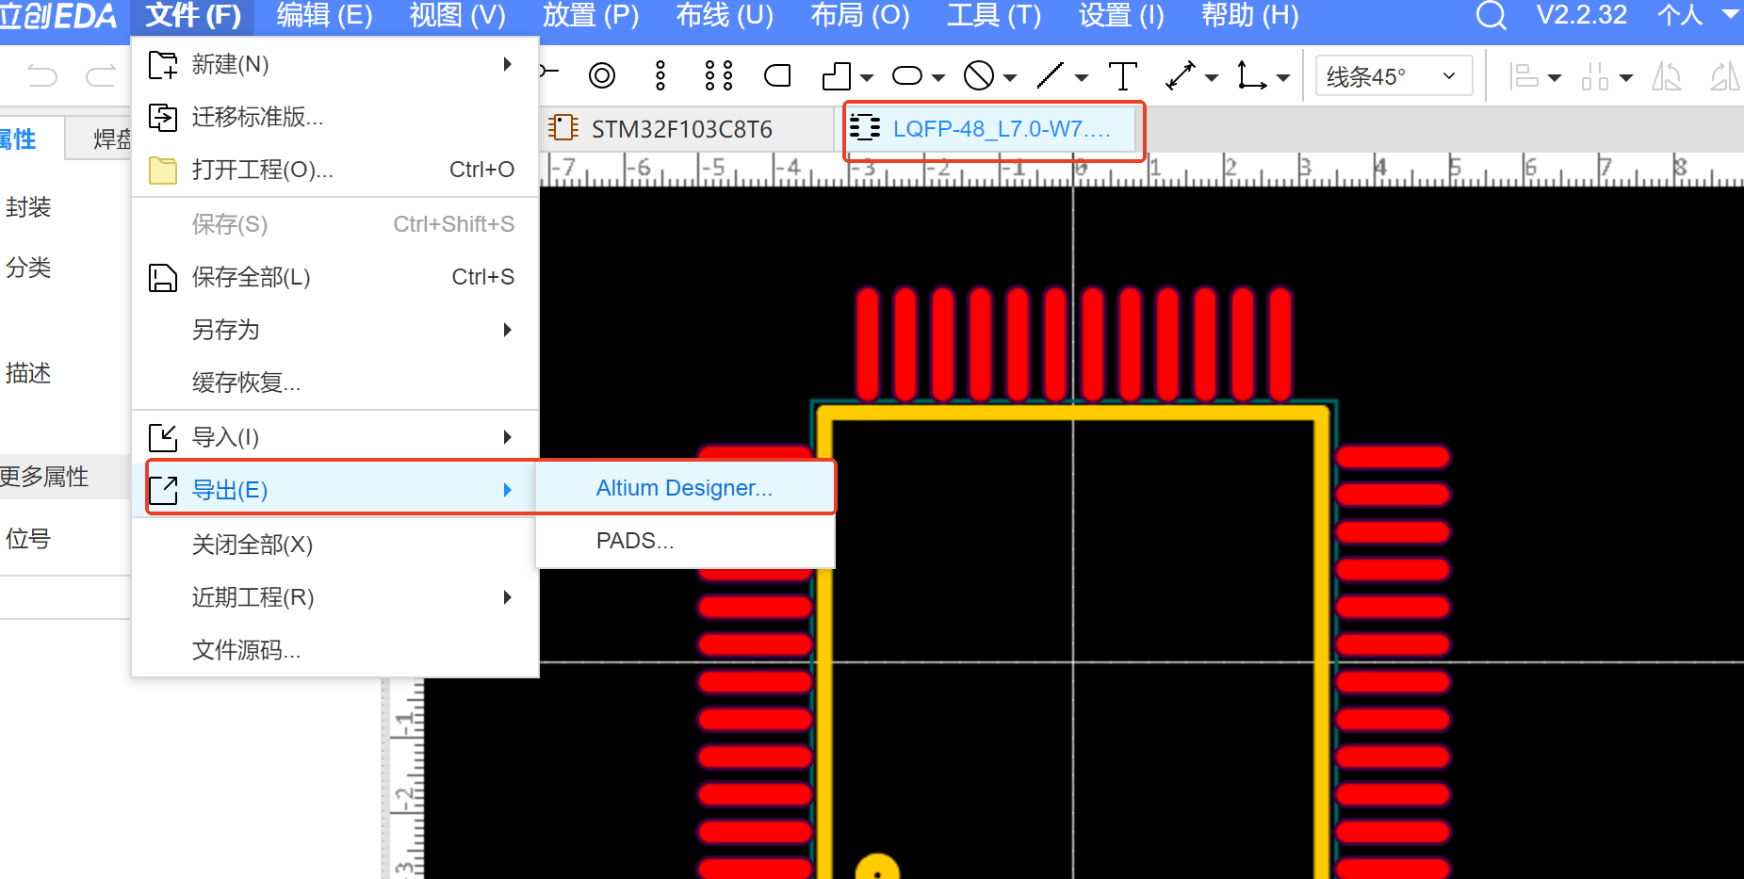Choose the Altium Designer export option
This screenshot has width=1744, height=879.
click(684, 487)
